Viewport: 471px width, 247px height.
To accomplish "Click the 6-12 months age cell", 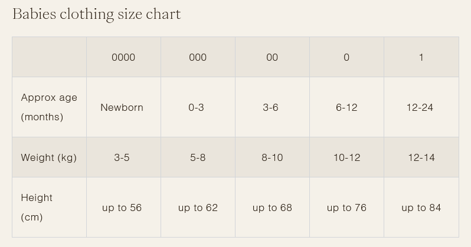I will tap(346, 107).
